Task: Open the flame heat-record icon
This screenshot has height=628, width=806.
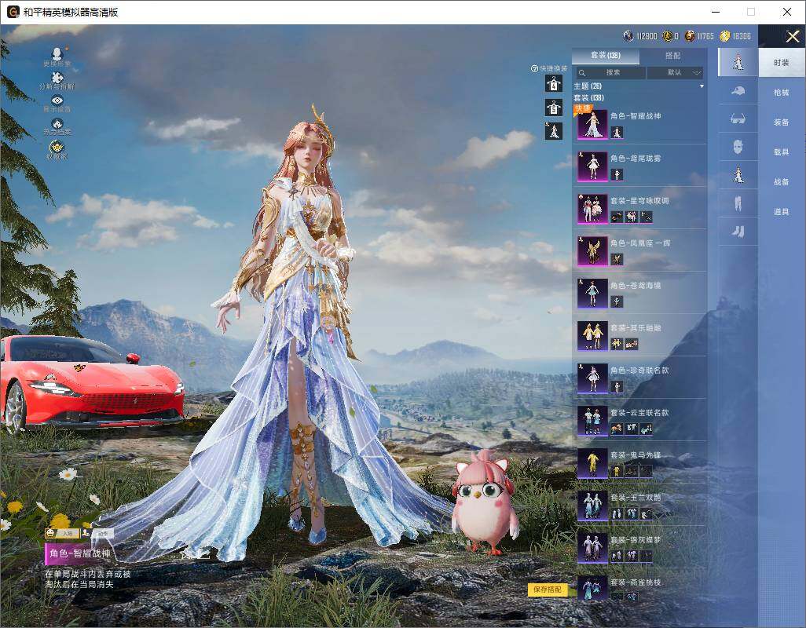Action: (x=57, y=126)
